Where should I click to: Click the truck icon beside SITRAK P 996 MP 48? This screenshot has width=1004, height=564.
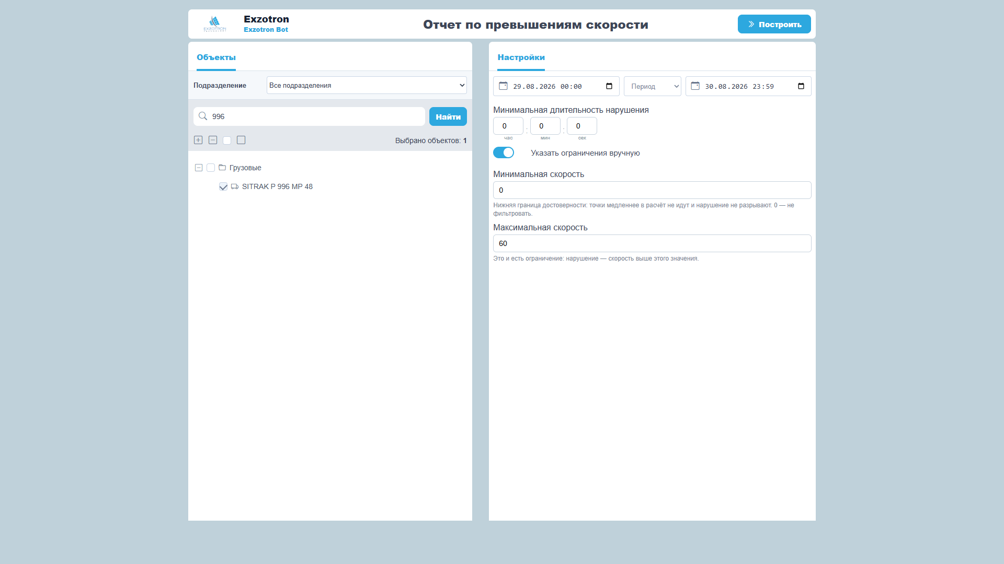point(235,186)
